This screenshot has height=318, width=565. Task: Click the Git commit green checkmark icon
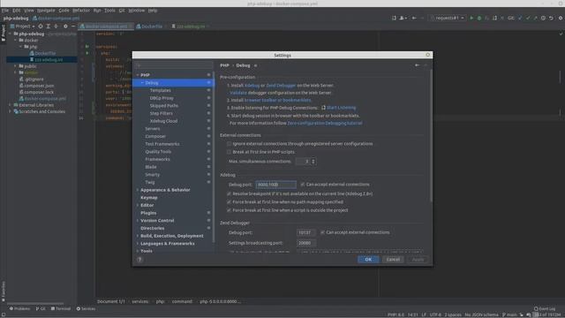point(528,18)
